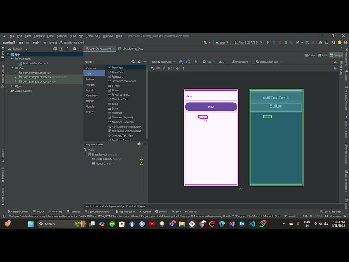
Task: Click the design surface layers icon
Action: tap(181, 62)
